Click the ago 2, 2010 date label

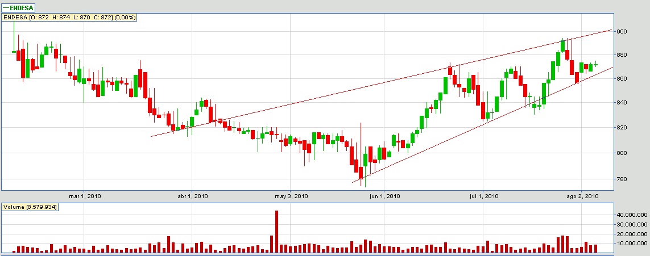click(582, 196)
